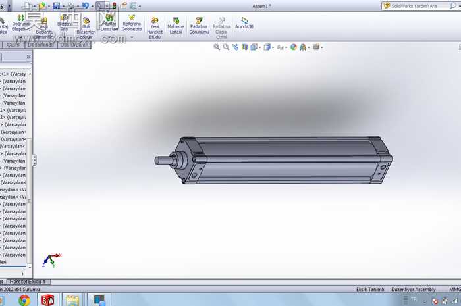Click the help question icon beside search
Viewport: 461px width, 306px height.
click(x=387, y=5)
